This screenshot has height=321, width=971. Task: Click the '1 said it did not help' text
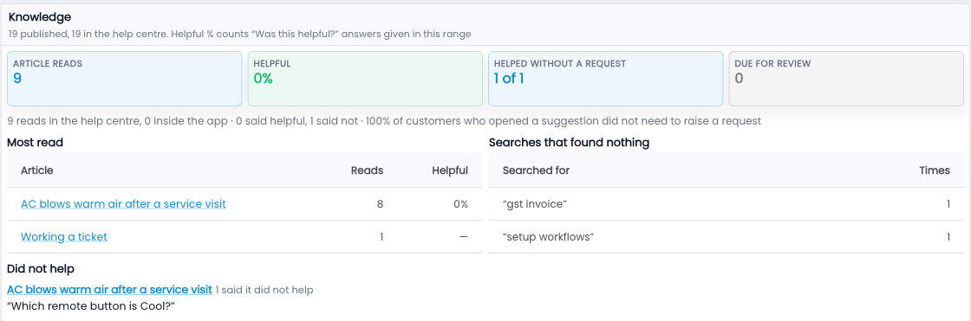264,290
